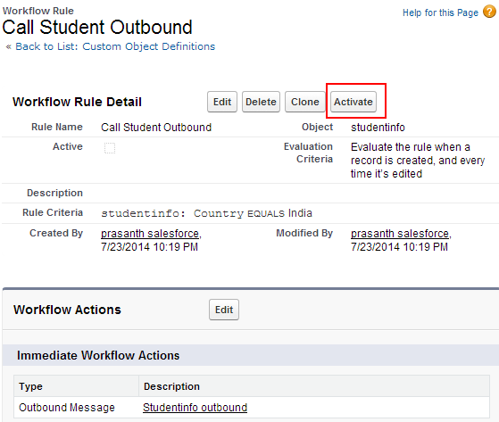Click the Immediate Workflow Actions heading

98,355
